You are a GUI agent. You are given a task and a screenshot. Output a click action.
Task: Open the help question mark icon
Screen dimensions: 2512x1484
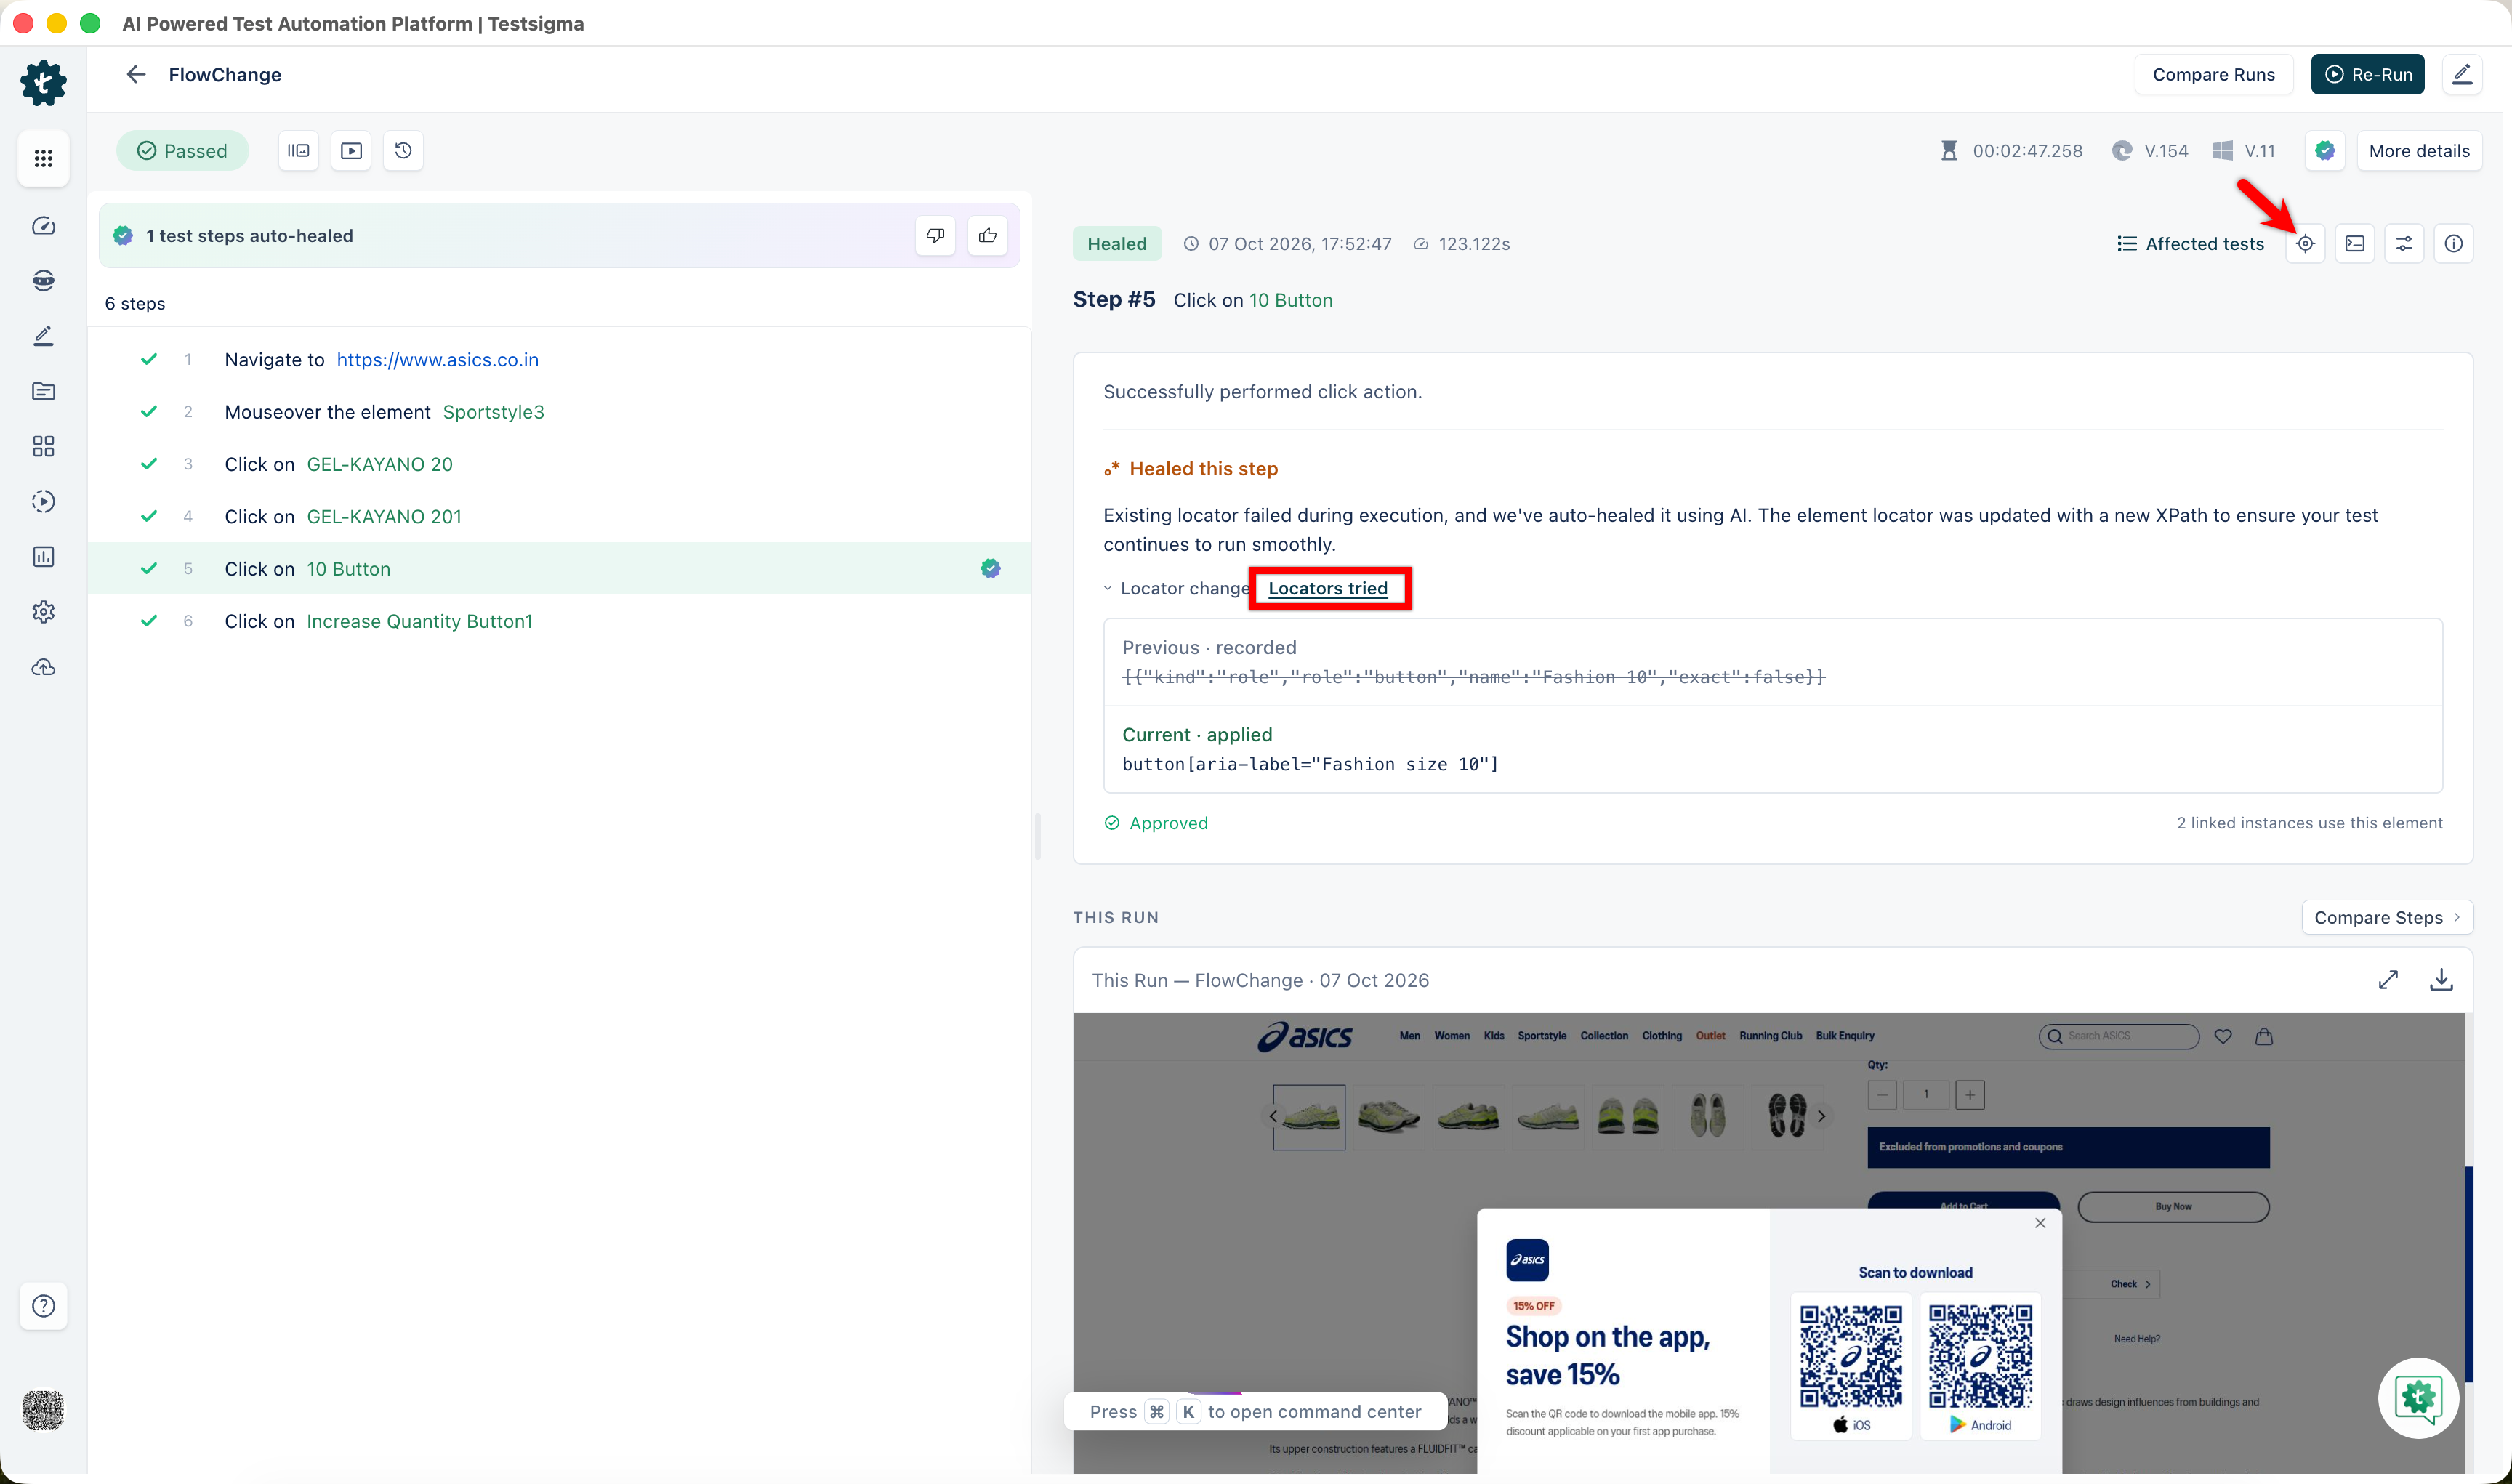pyautogui.click(x=43, y=1306)
